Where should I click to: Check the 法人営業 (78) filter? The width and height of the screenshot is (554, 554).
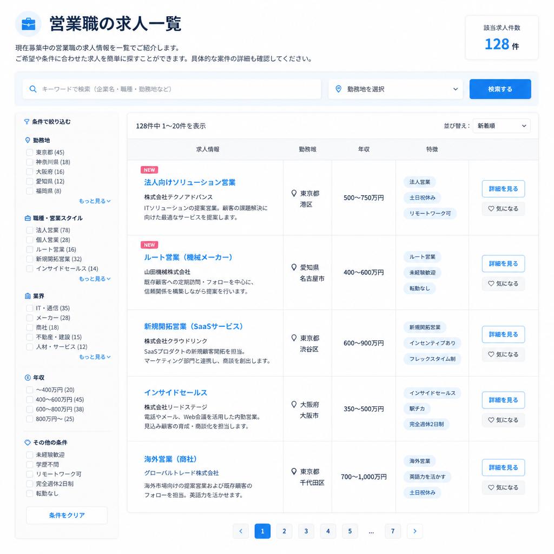pos(30,230)
